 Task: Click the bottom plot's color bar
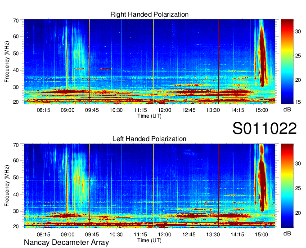click(287, 186)
